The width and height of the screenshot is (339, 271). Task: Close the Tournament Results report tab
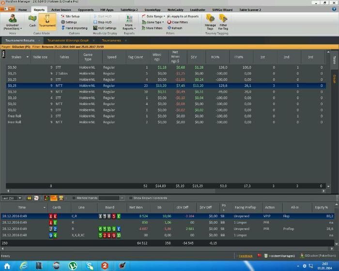[39, 41]
